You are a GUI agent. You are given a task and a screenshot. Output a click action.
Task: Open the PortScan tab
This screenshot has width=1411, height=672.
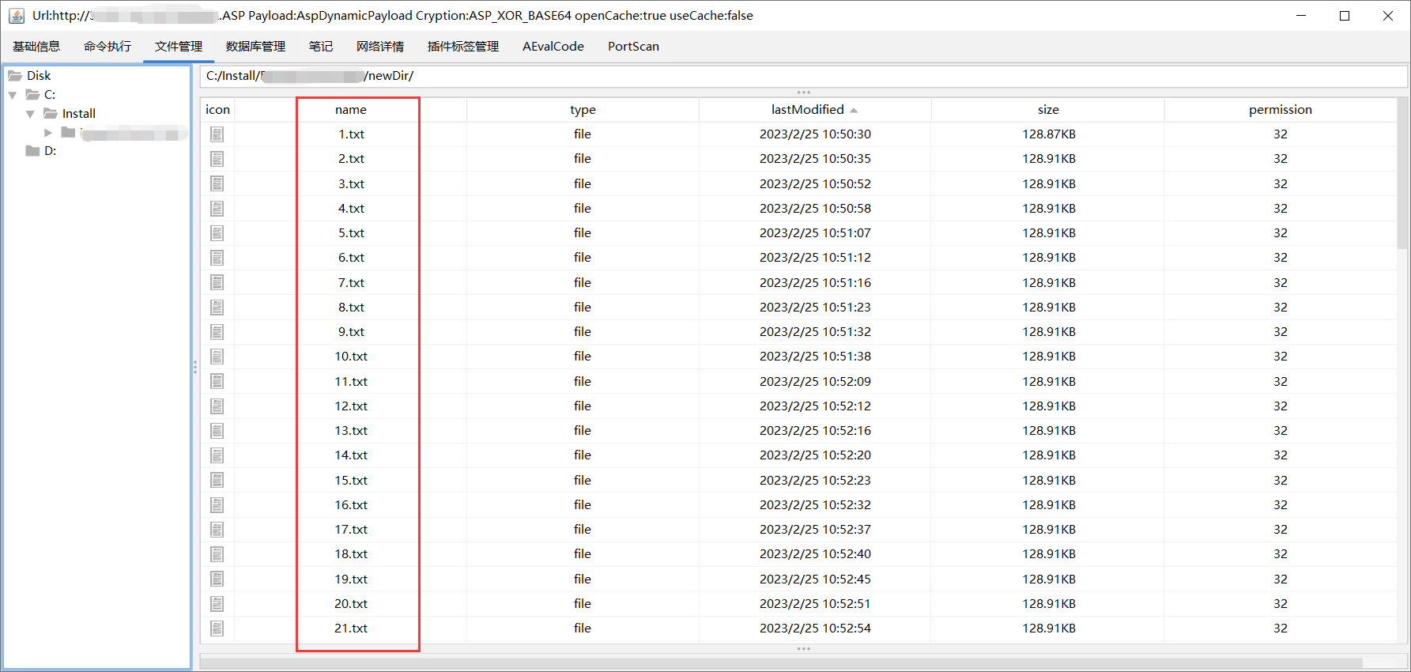pos(633,47)
